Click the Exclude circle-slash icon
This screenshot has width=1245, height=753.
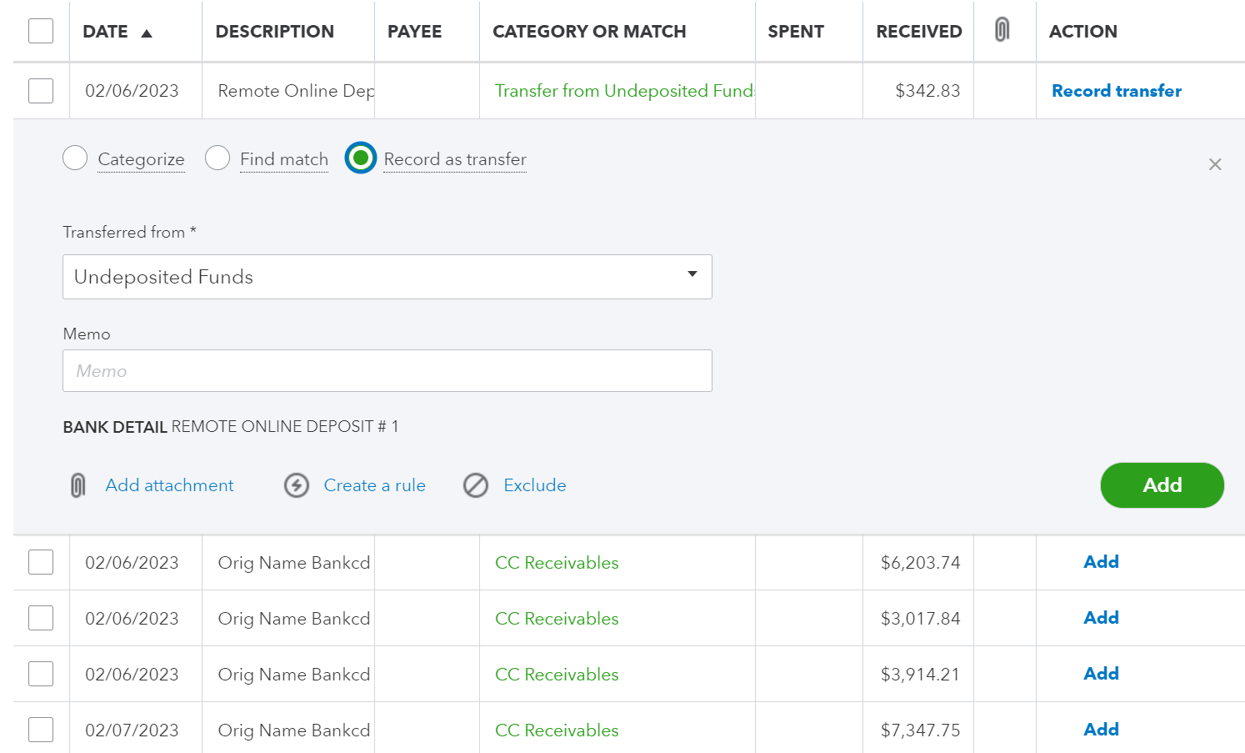click(476, 485)
